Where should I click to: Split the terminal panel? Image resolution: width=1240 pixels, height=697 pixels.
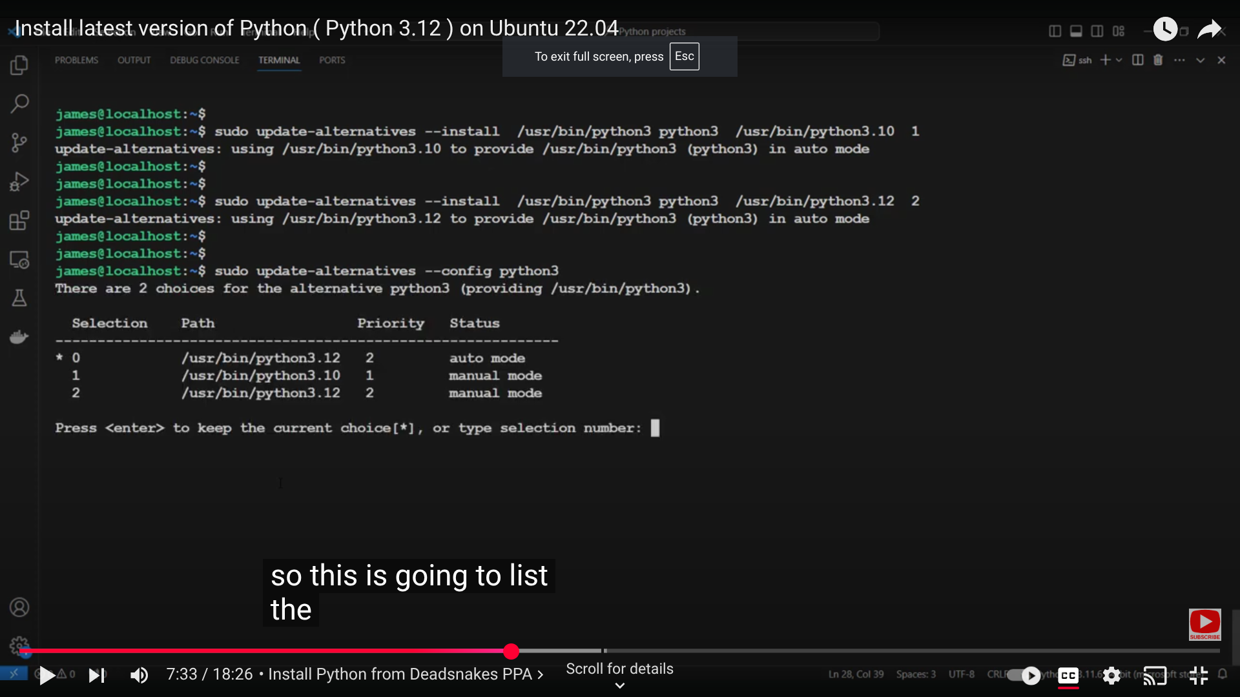click(1138, 60)
